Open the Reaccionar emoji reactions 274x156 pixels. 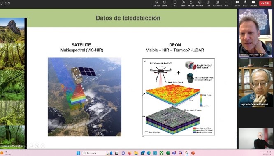tap(200, 3)
